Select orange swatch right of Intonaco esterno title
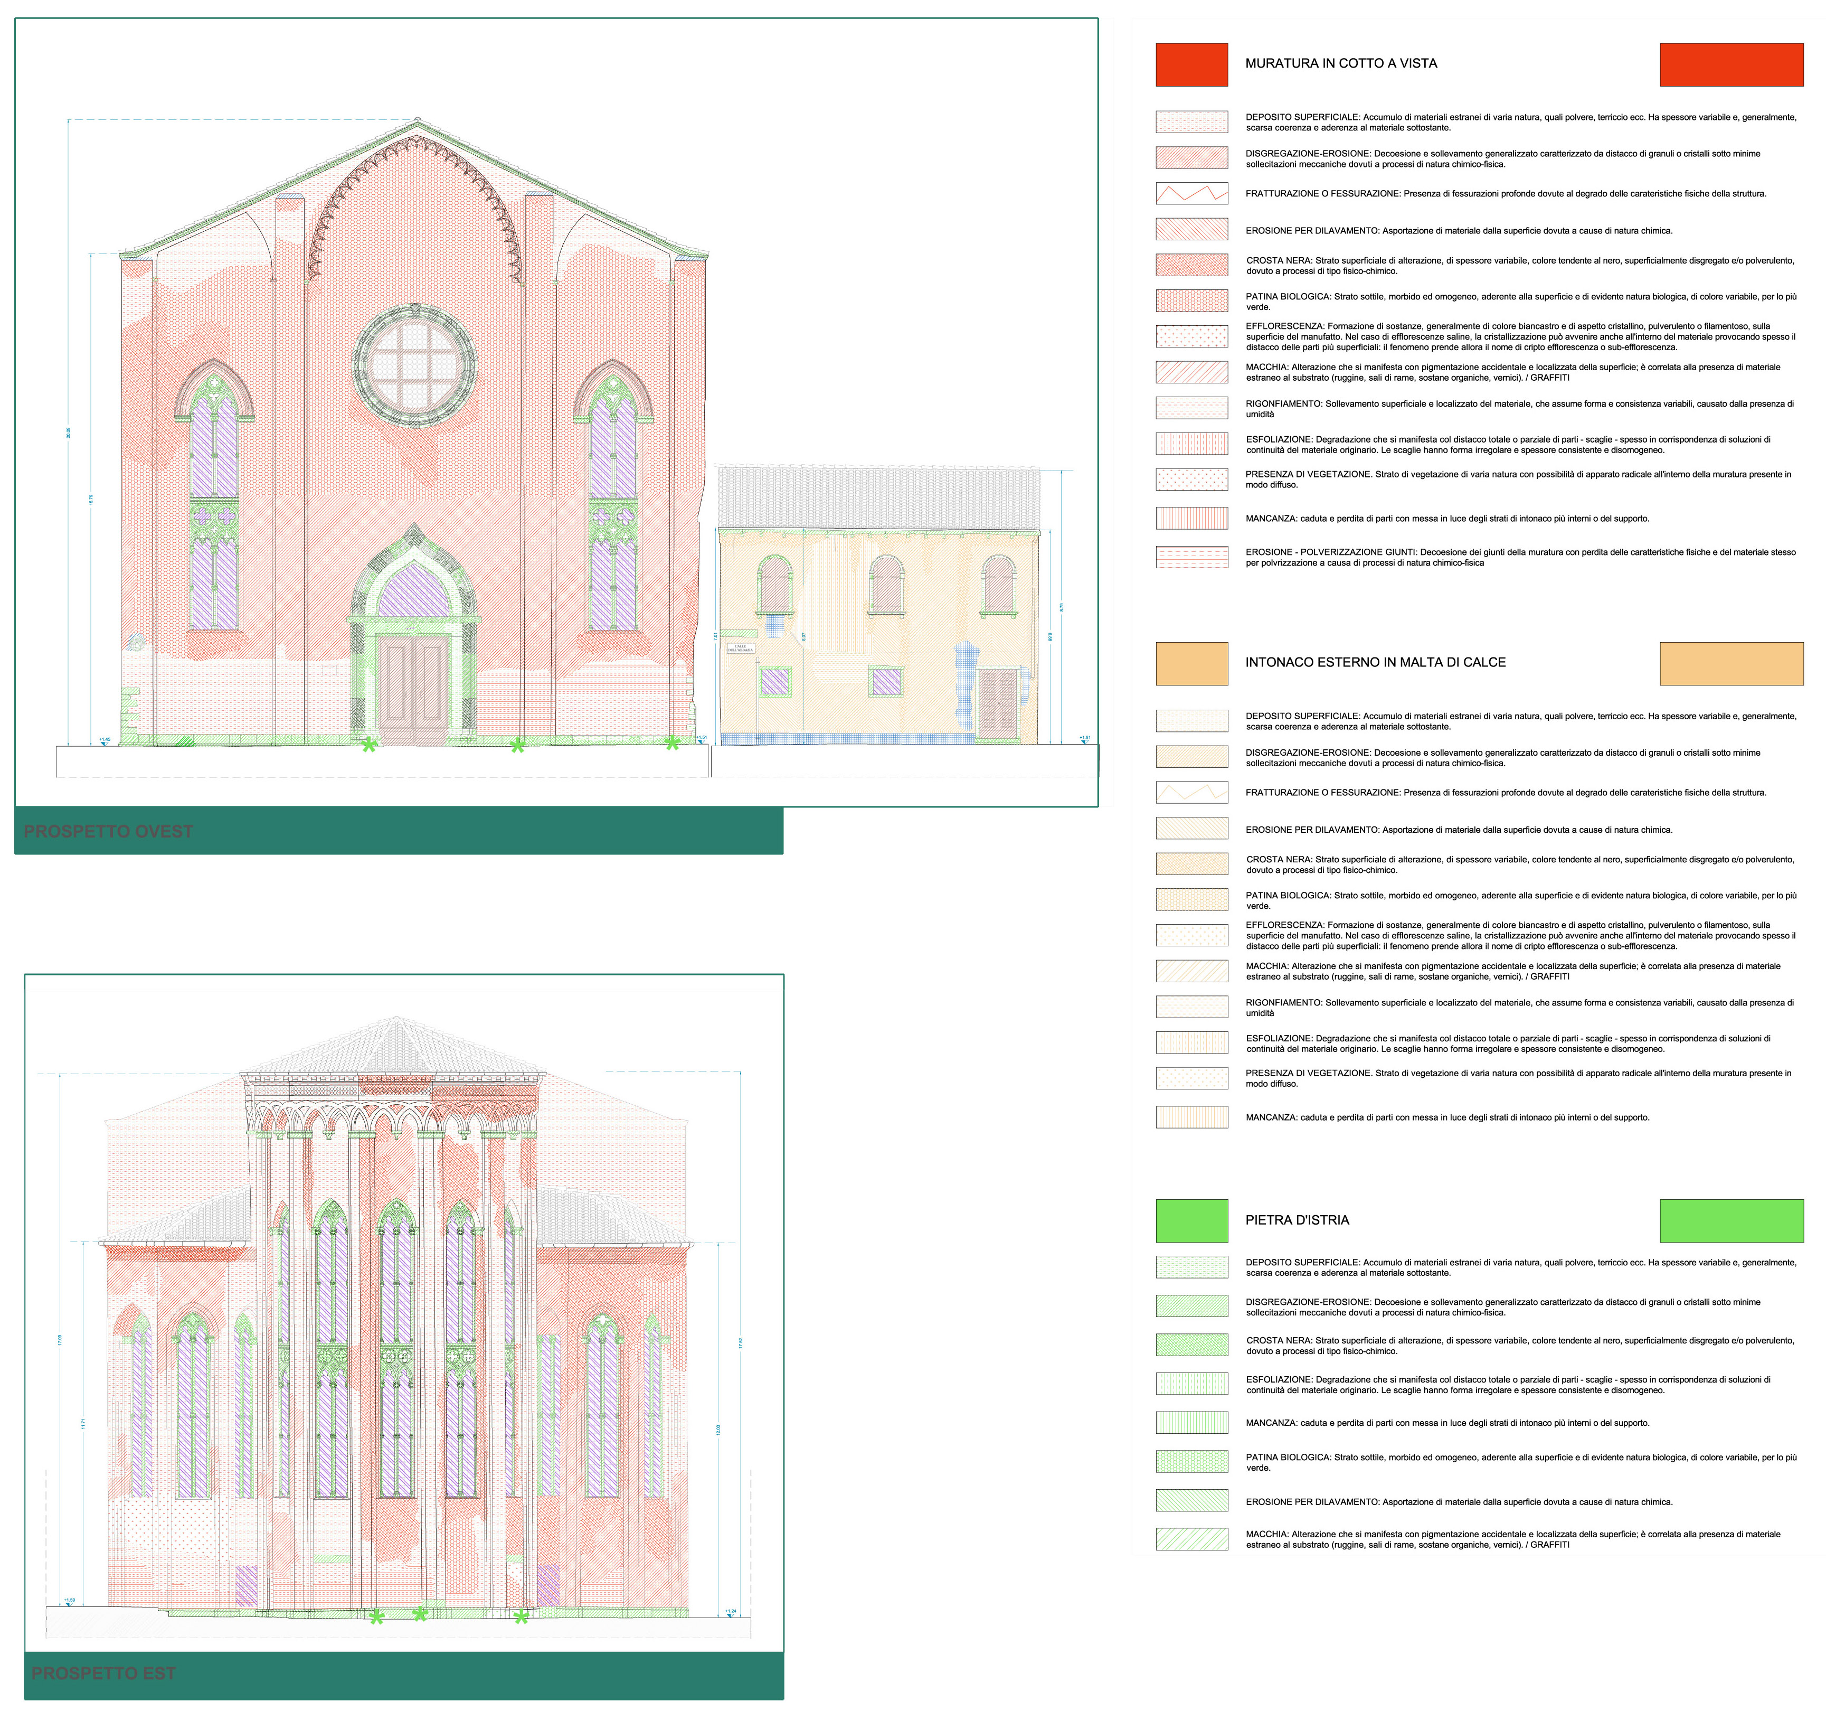1826x1711 pixels. [1730, 663]
